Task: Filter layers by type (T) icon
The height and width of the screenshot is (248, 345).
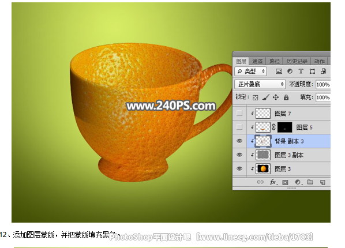Action: pyautogui.click(x=301, y=72)
